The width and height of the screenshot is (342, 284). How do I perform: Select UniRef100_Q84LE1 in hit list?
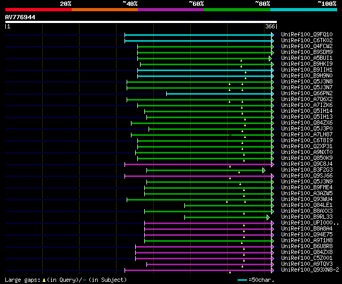click(x=307, y=205)
